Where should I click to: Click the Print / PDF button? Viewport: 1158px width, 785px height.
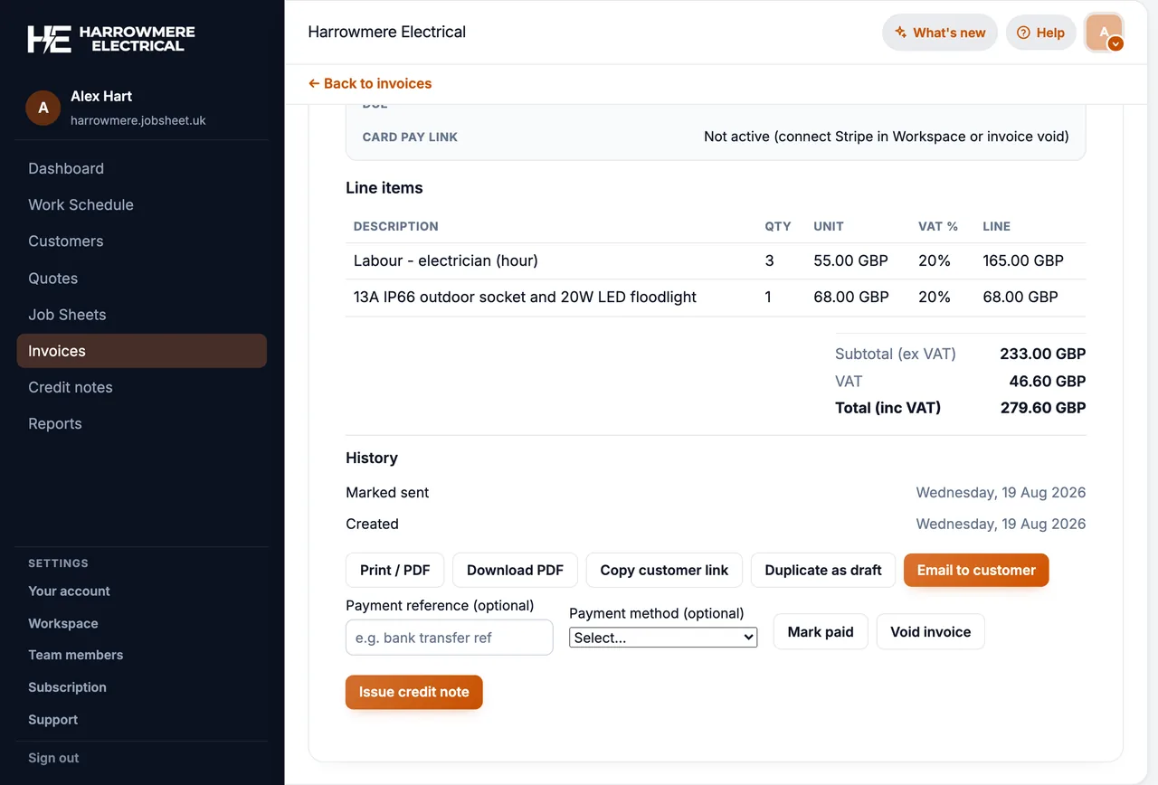click(x=395, y=570)
